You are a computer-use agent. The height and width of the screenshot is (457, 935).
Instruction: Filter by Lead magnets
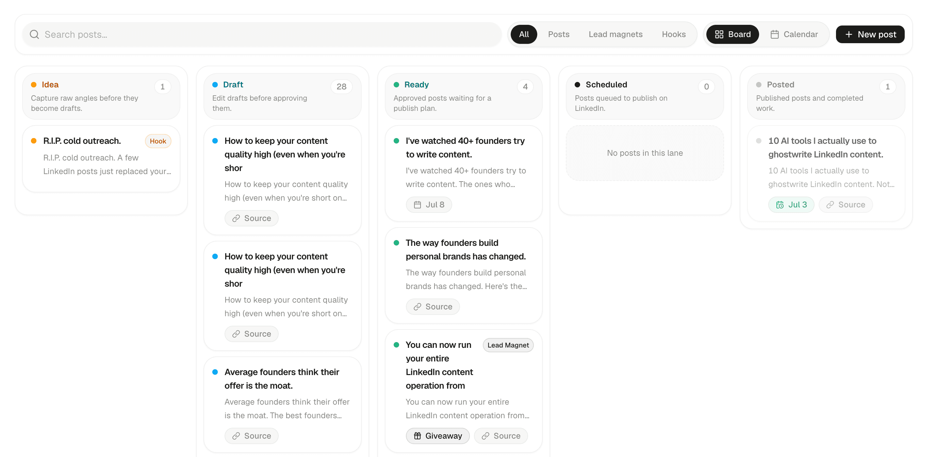pos(616,34)
